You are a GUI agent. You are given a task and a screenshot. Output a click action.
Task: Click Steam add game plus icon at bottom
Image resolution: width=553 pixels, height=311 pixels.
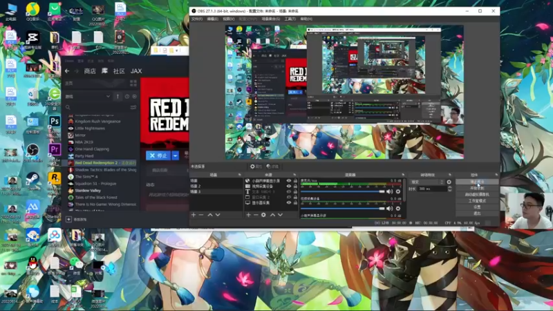coord(68,219)
